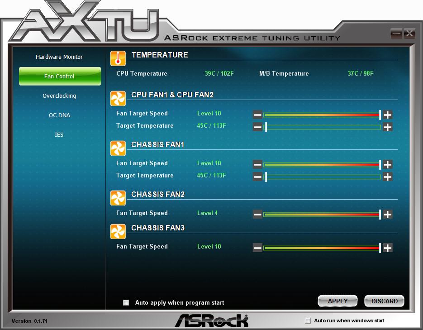The image size is (423, 330).
Task: Click the Version 0.1.71 label
Action: [x=29, y=321]
